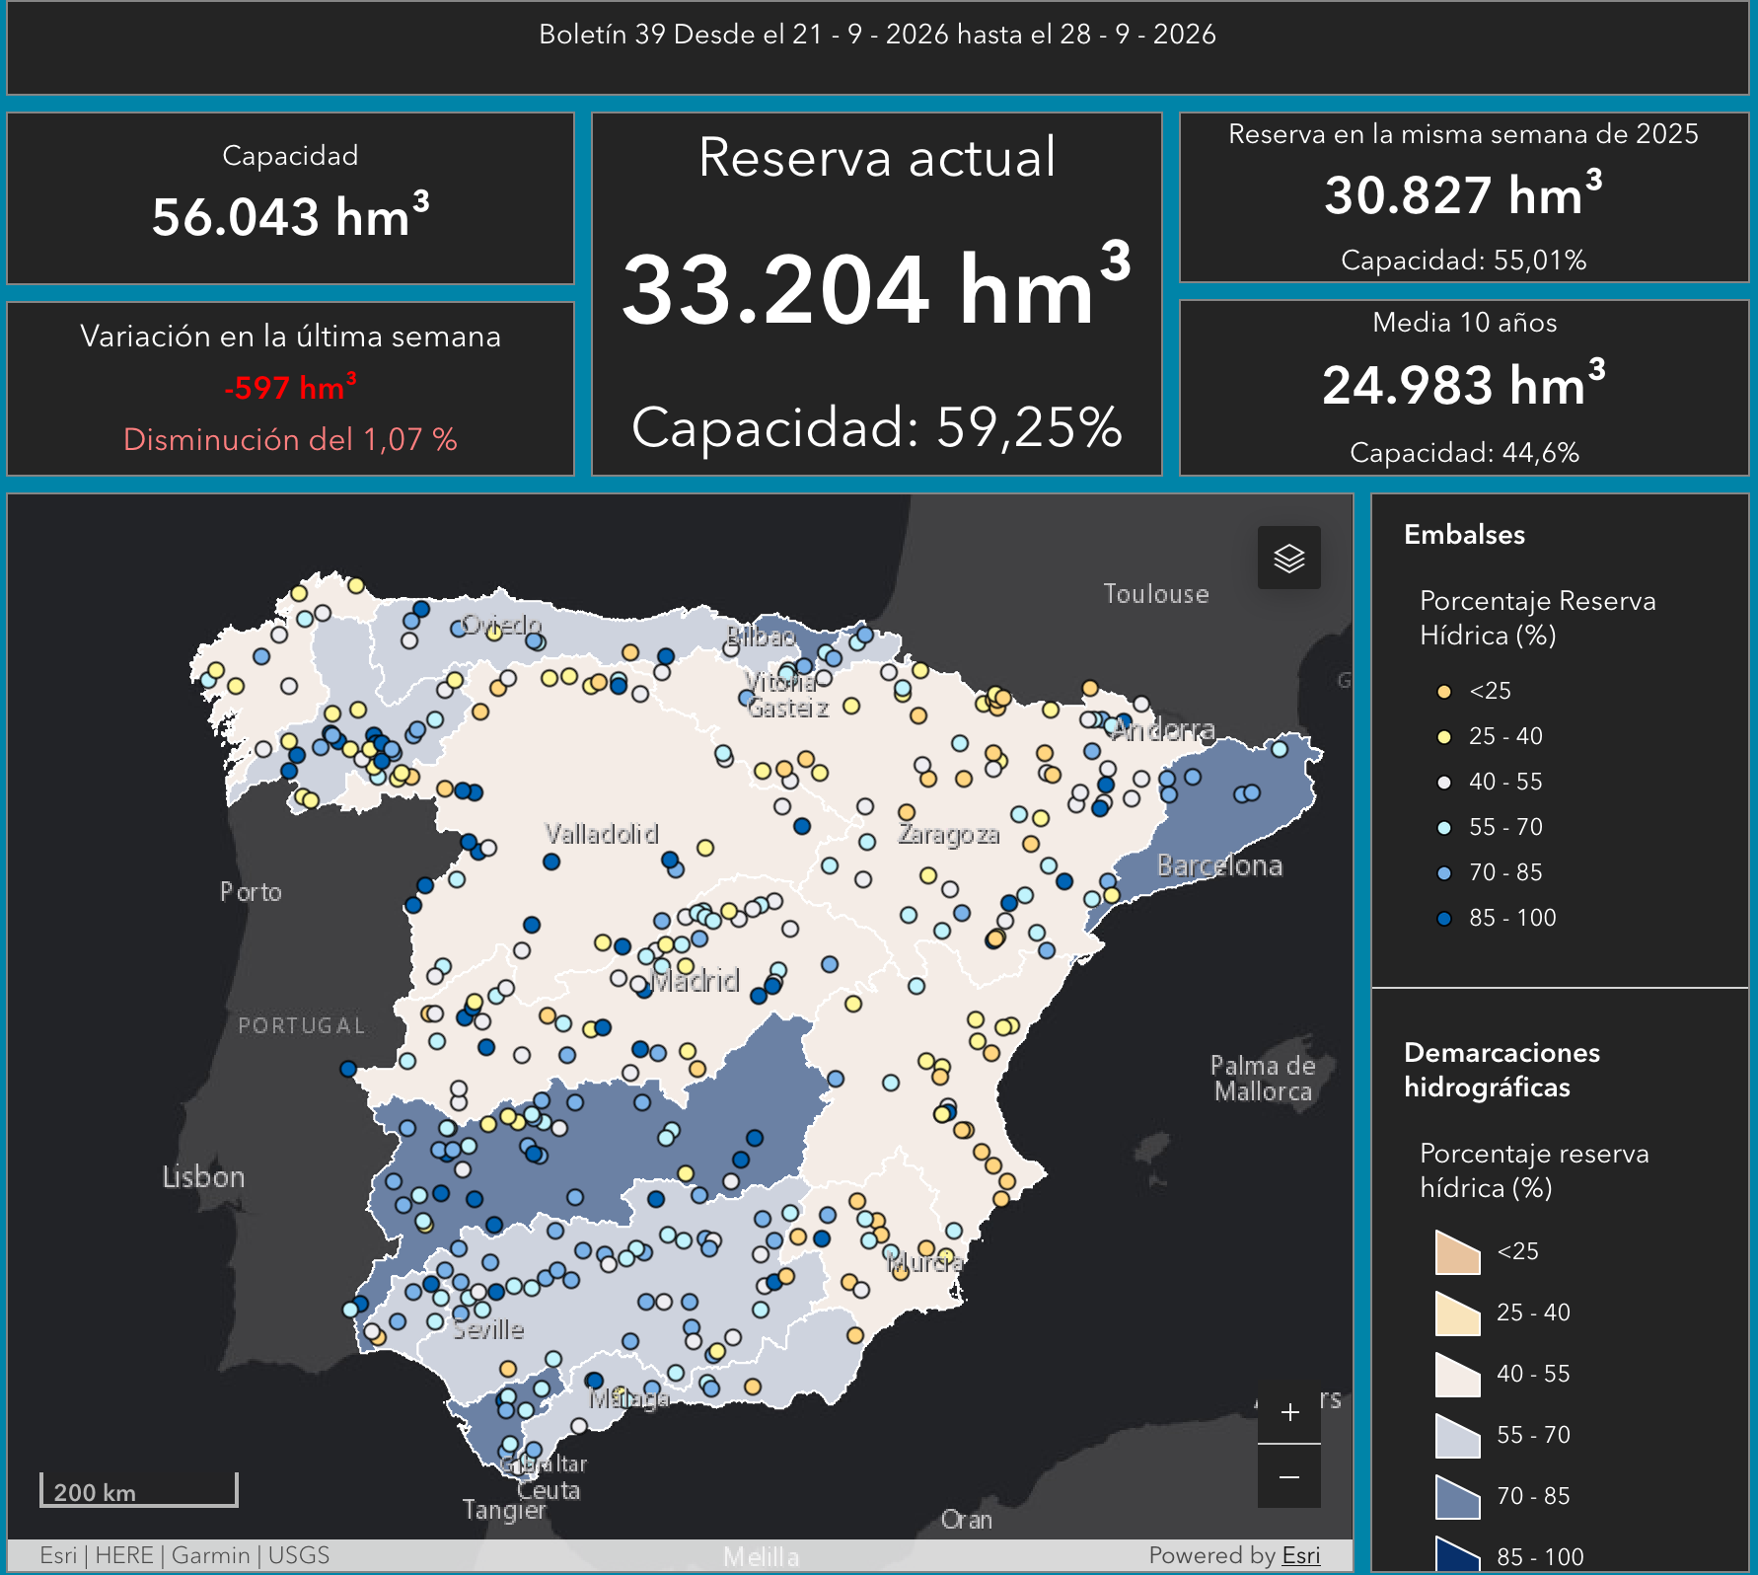1758x1575 pixels.
Task: Click the Capacidad 56.043 hm³ value
Action: [x=290, y=216]
